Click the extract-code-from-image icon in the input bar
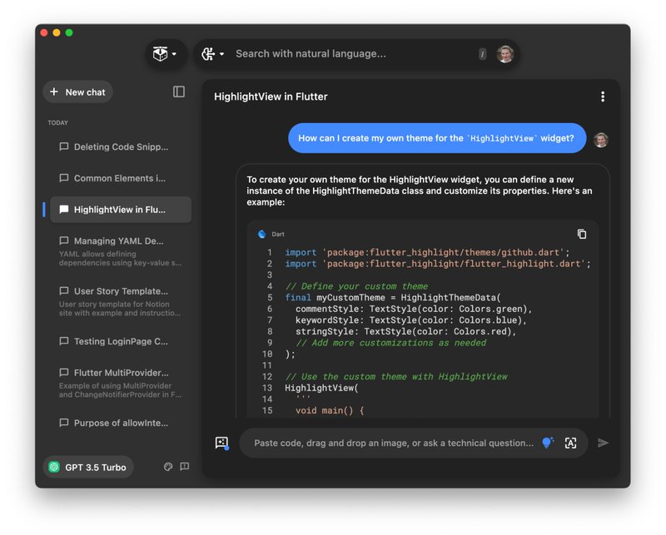The height and width of the screenshot is (535, 666). coord(571,443)
